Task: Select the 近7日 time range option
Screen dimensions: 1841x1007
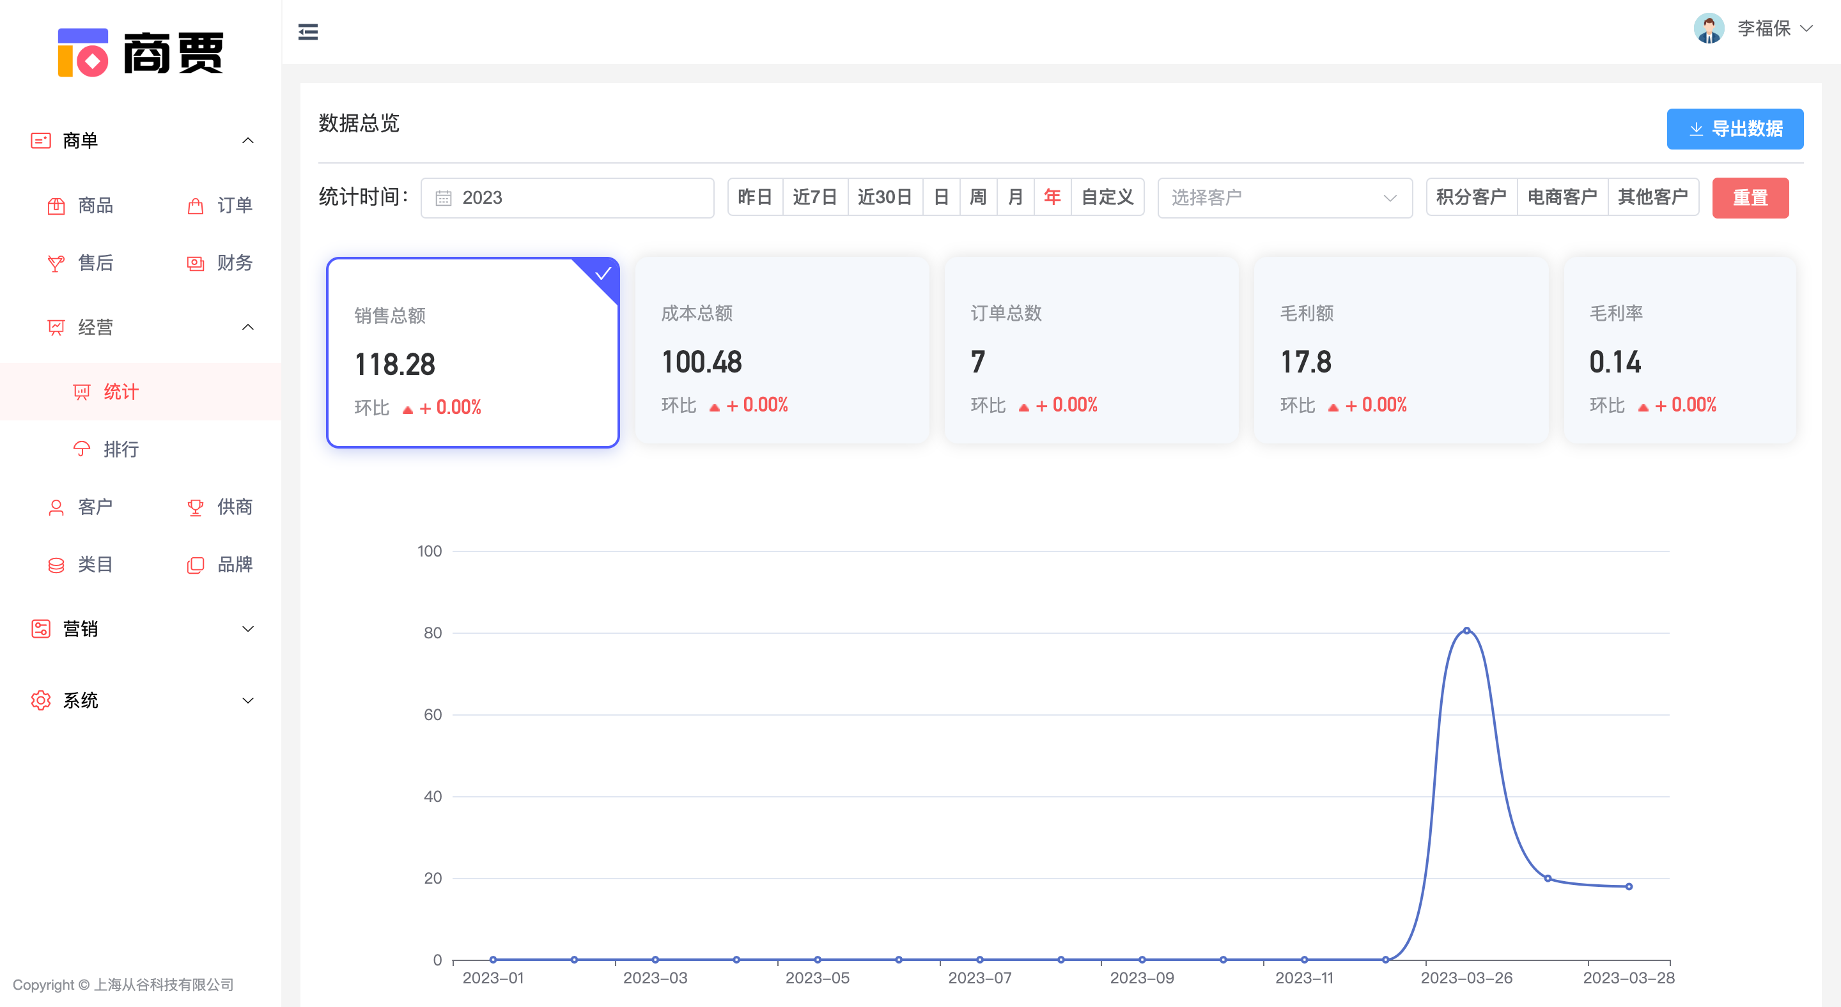Action: 815,198
